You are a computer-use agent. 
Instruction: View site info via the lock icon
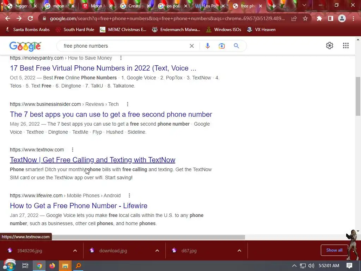click(44, 18)
